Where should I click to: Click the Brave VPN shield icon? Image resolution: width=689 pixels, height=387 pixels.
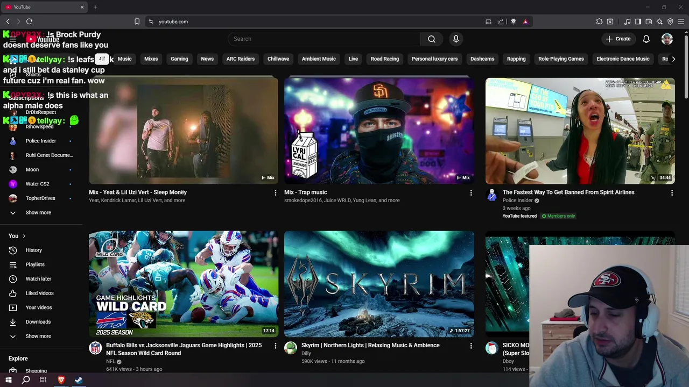(x=670, y=21)
